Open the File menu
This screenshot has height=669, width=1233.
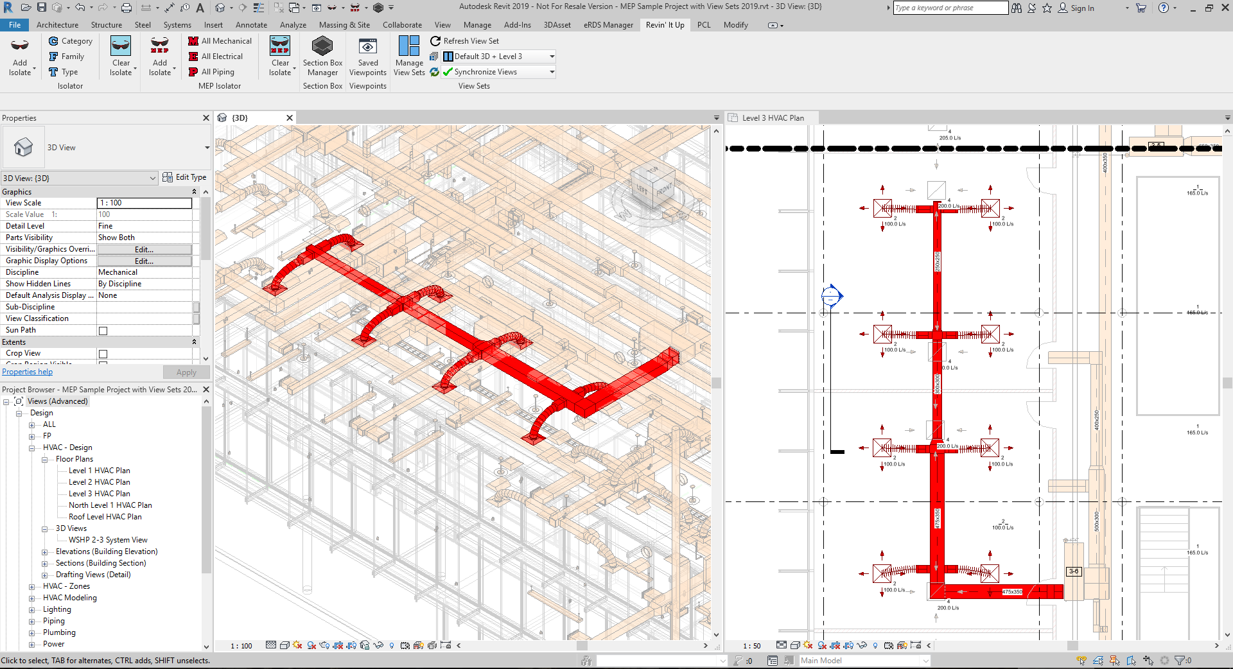coord(15,25)
